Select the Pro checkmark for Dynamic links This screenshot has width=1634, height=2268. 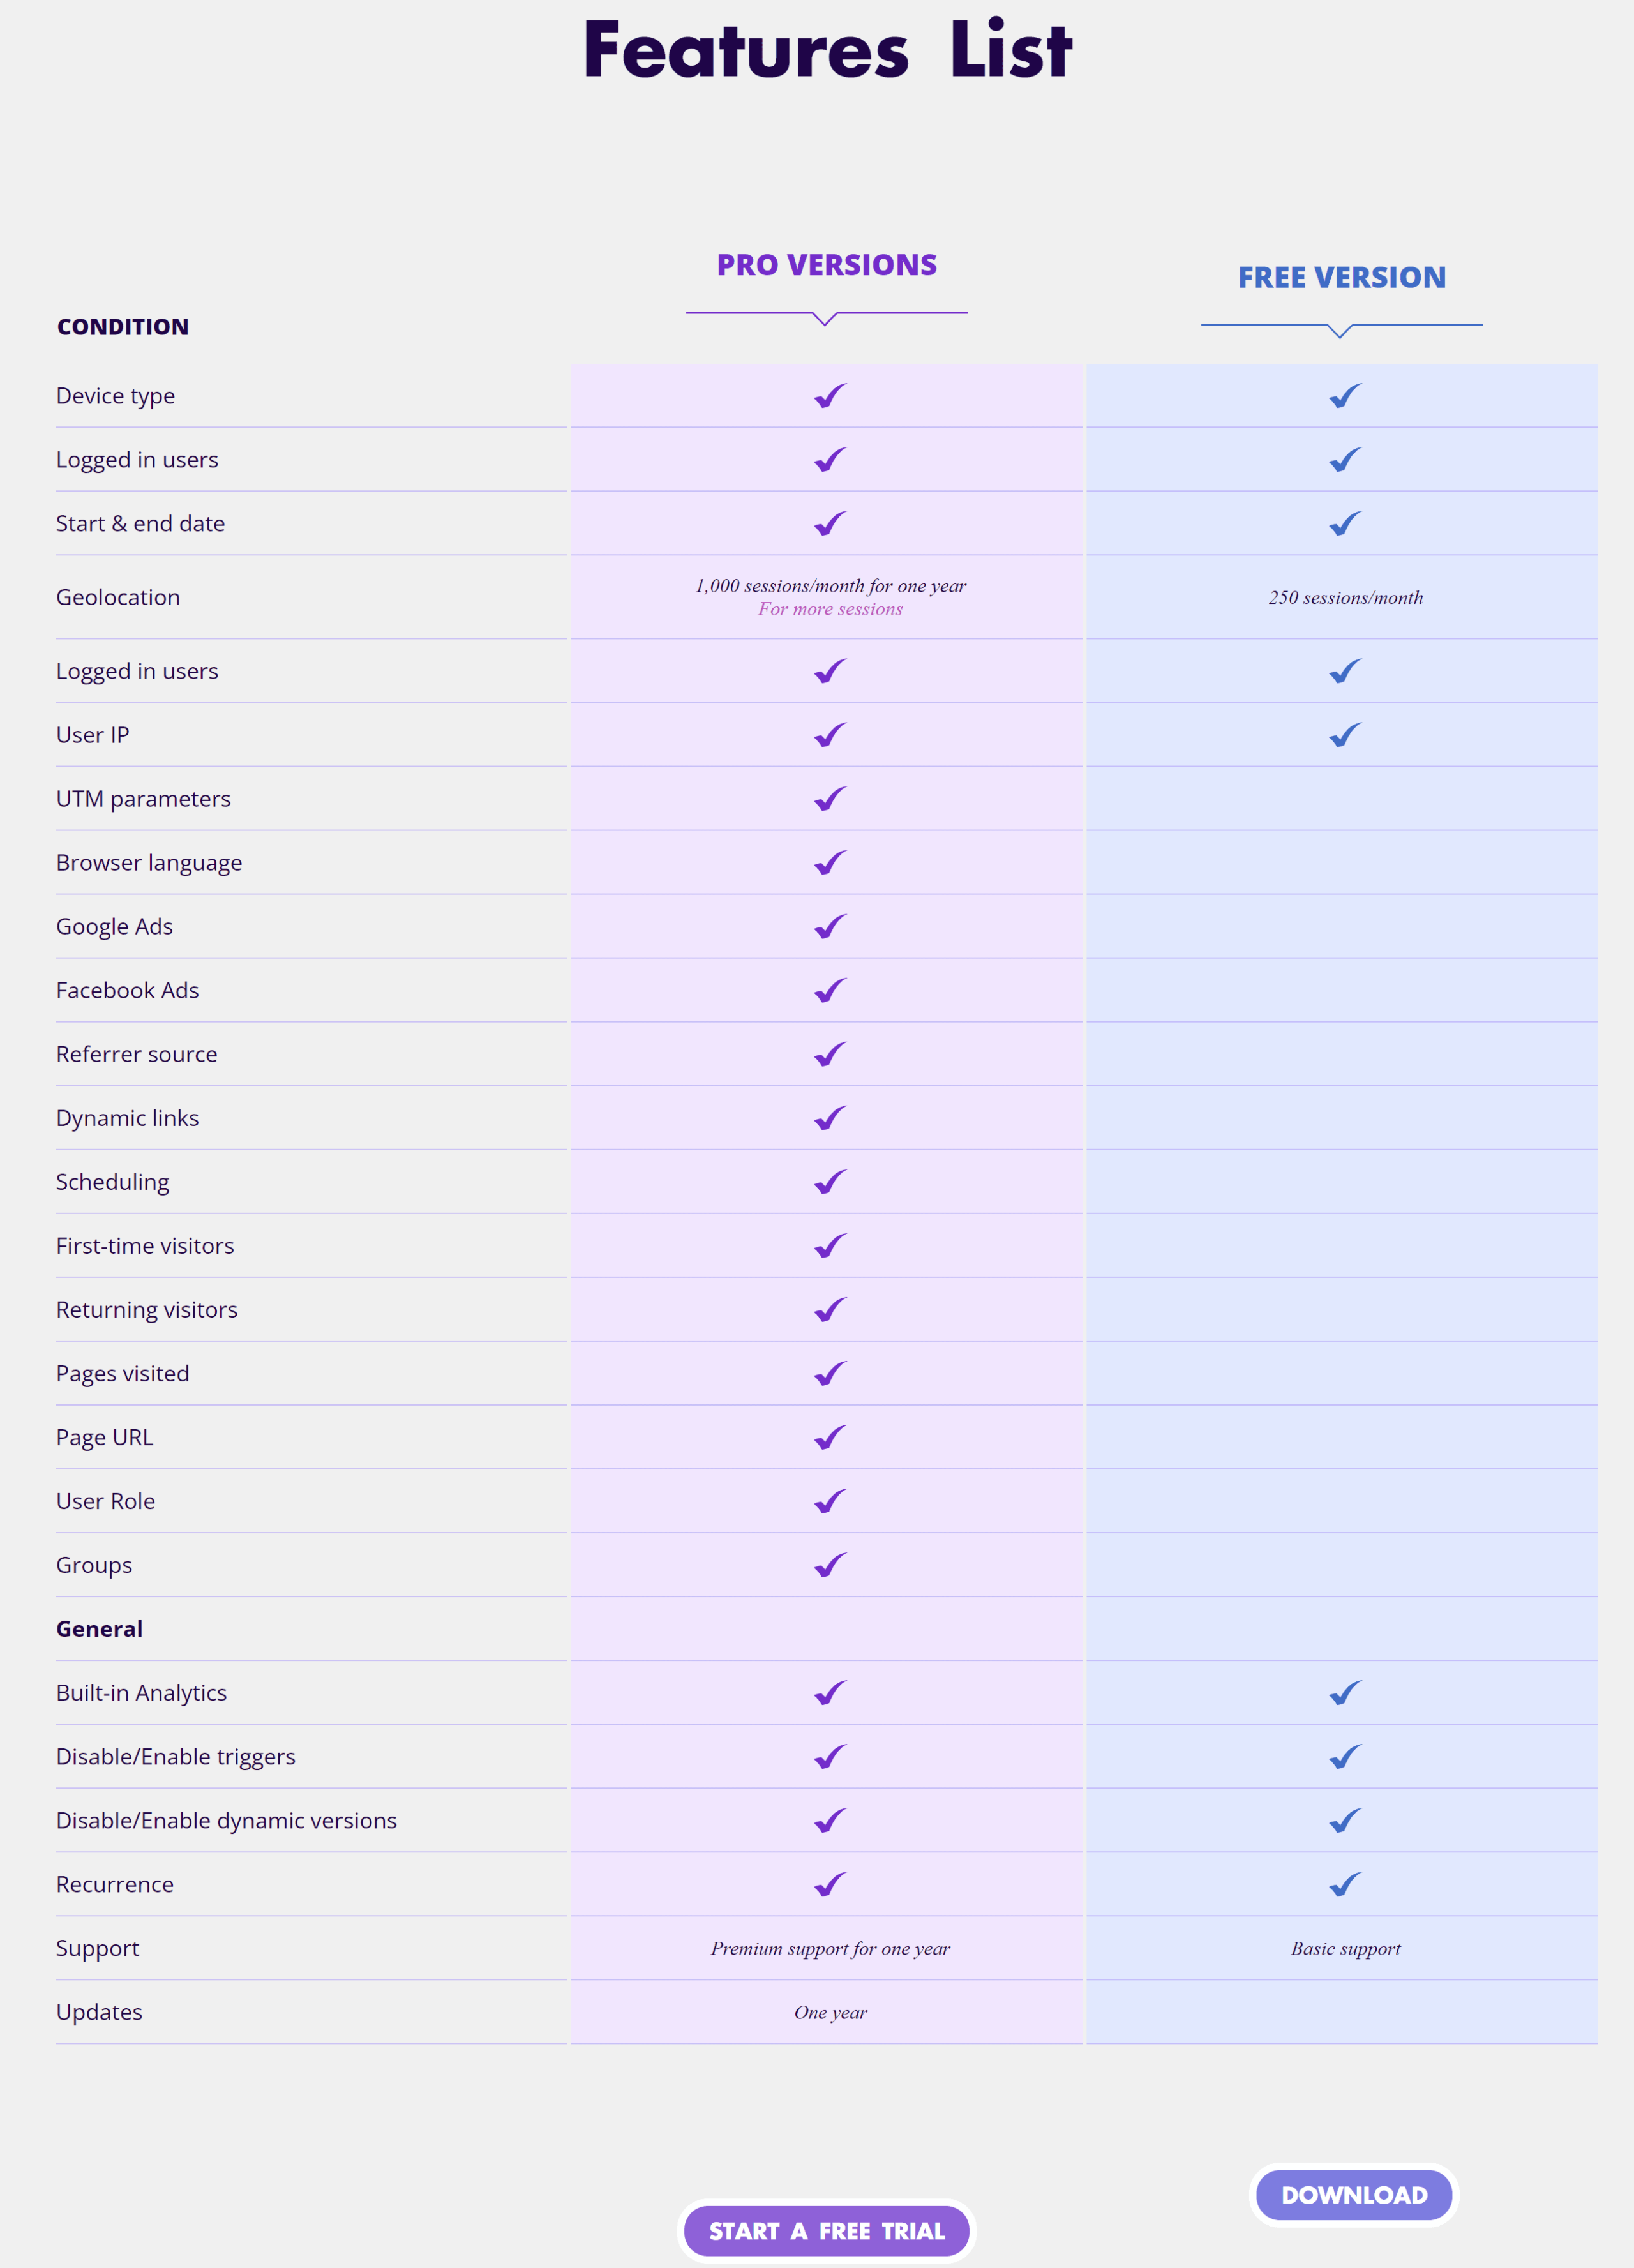[827, 1118]
